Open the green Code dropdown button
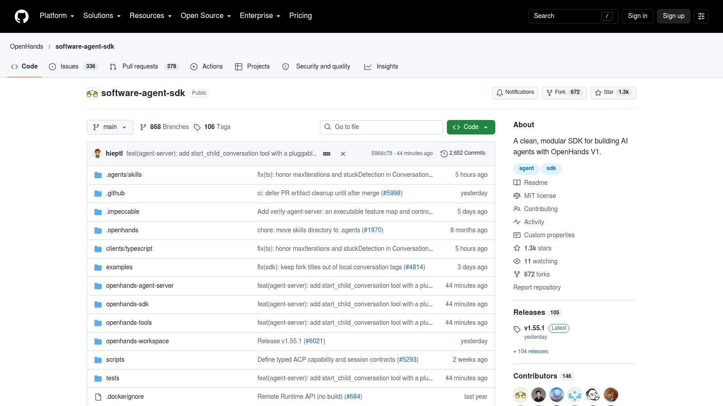Viewport: 723px width, 406px height. pyautogui.click(x=471, y=127)
